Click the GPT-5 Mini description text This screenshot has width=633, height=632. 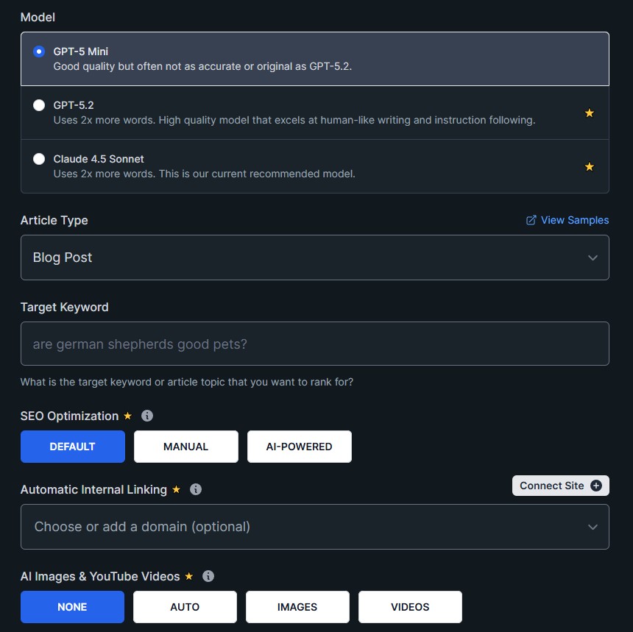tap(202, 67)
